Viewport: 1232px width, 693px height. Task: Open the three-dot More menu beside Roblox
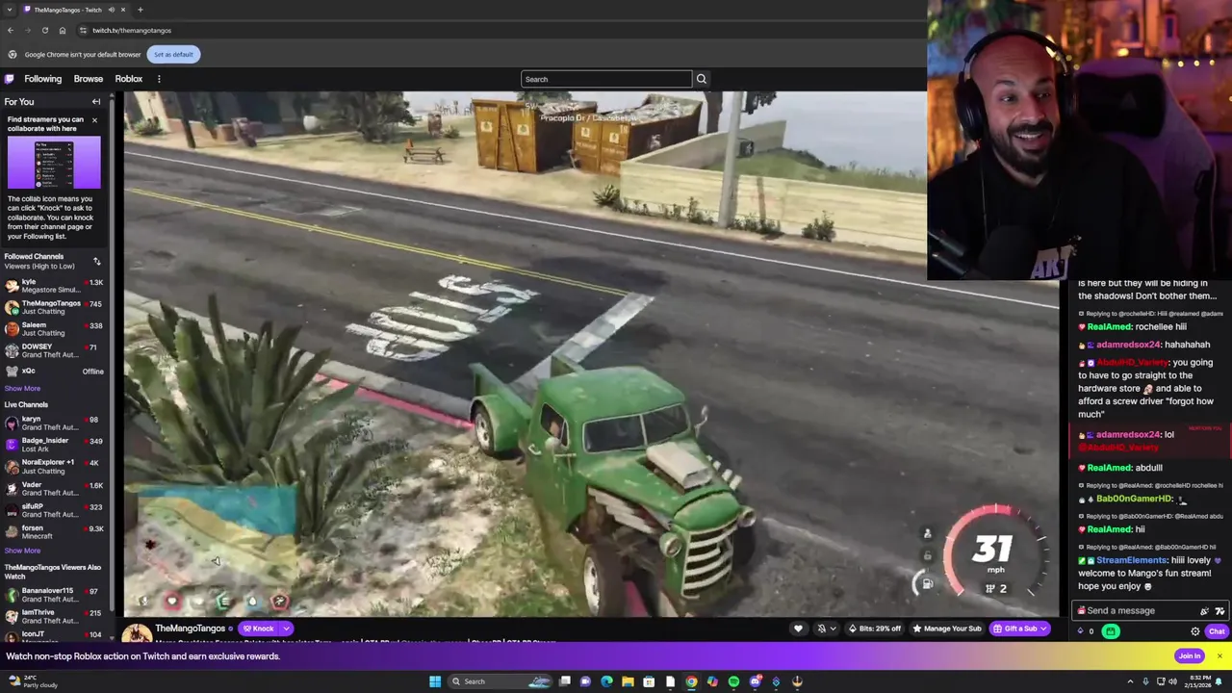[x=159, y=79]
